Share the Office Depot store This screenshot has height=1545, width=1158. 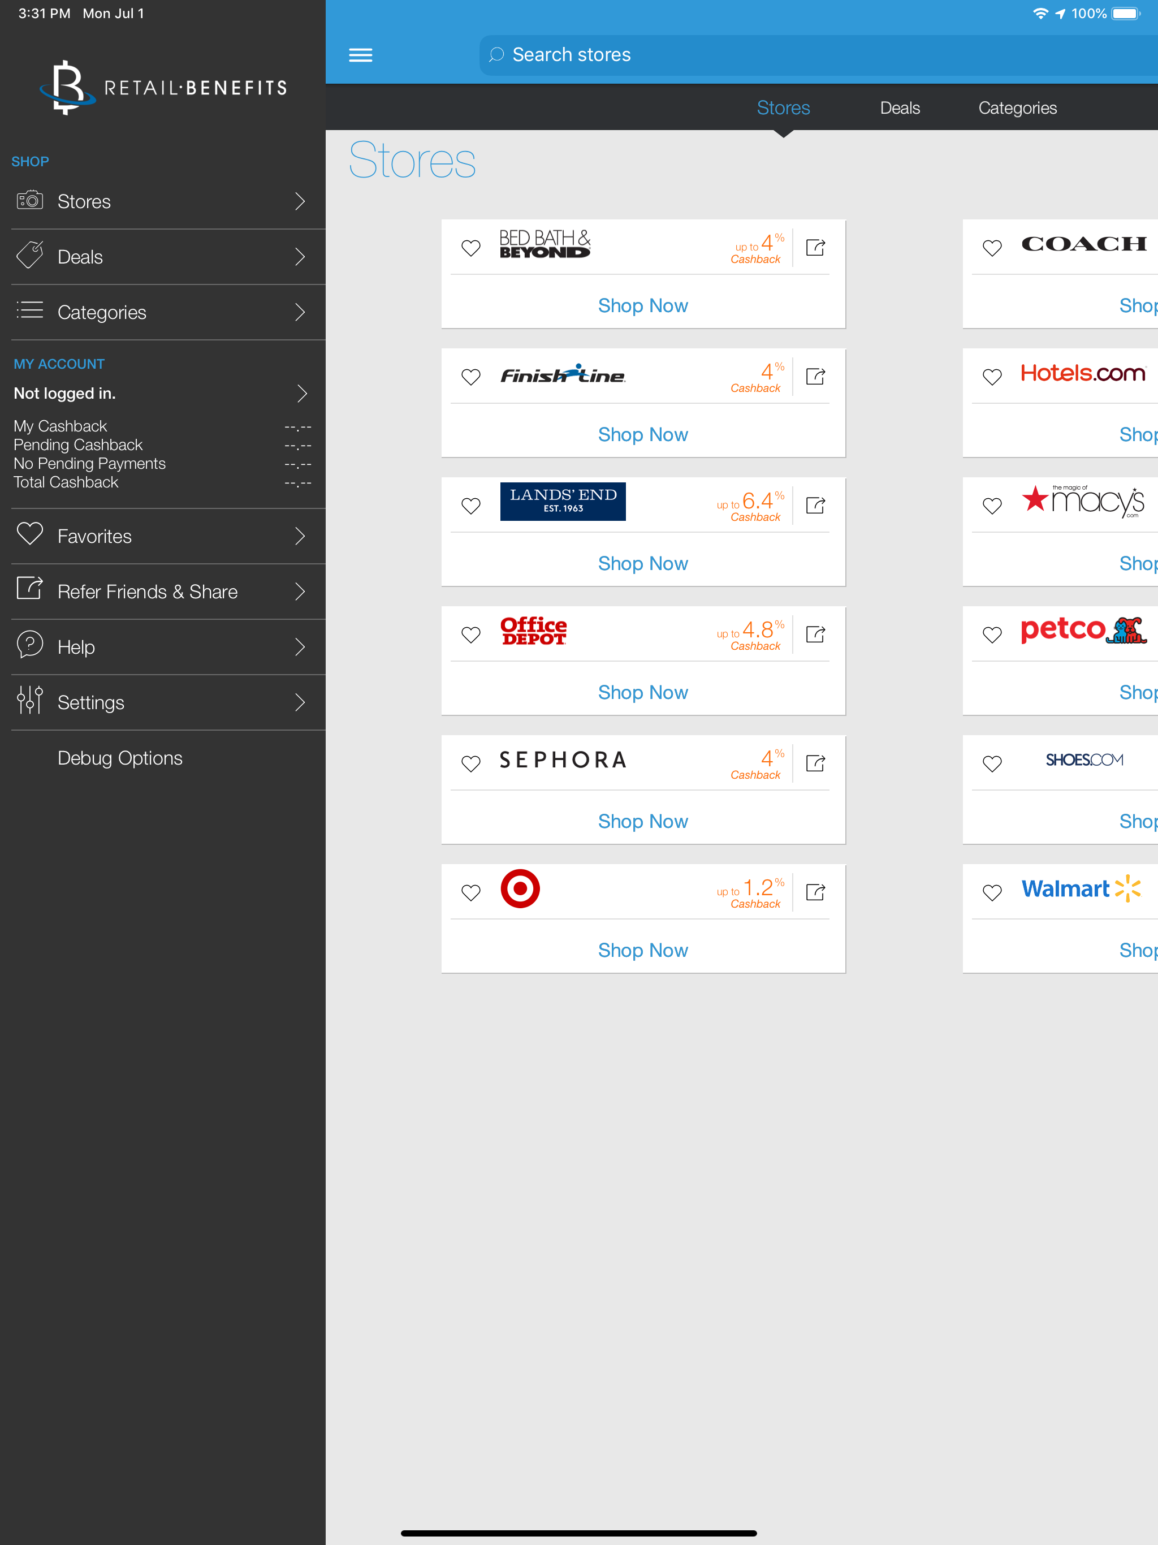[815, 634]
